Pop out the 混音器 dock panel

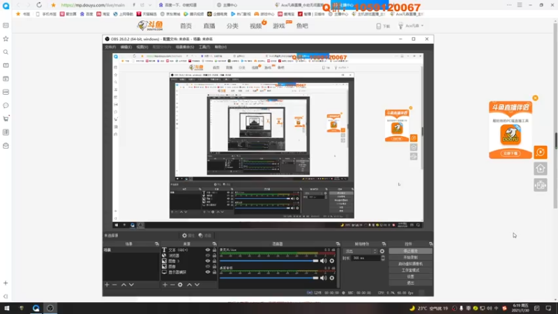[338, 244]
